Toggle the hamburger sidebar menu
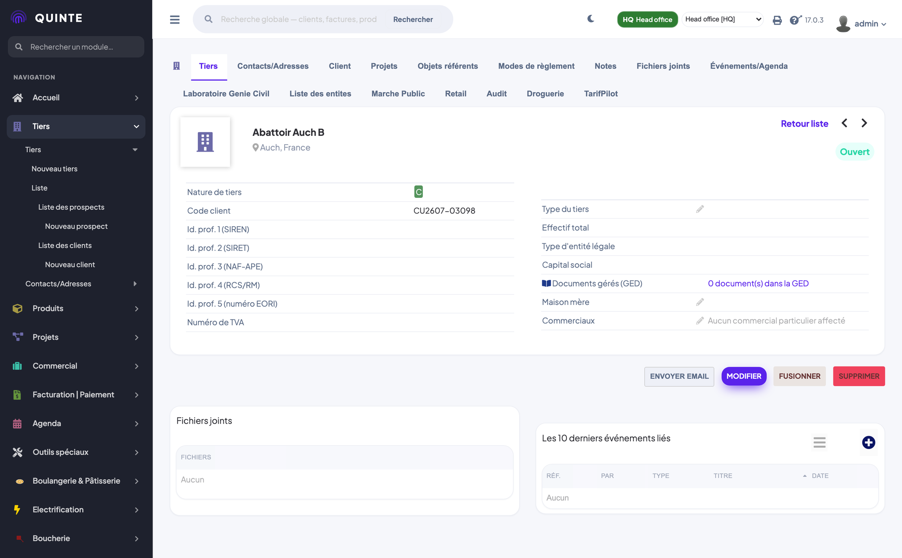 coord(175,19)
